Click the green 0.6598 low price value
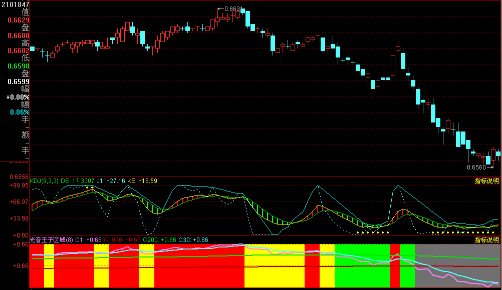 click(19, 66)
